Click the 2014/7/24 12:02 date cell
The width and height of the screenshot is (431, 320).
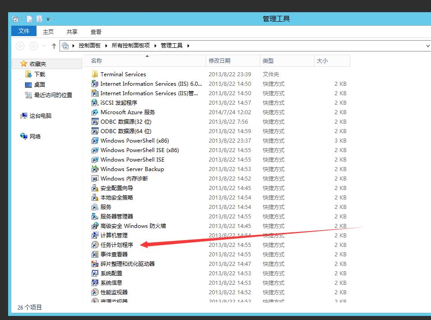[230, 112]
